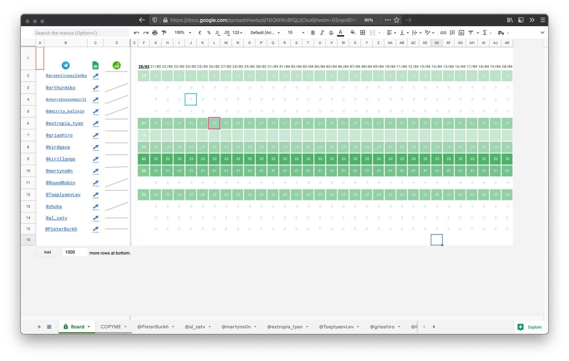The width and height of the screenshot is (569, 361).
Task: Click the insert chart icon
Action: (461, 33)
